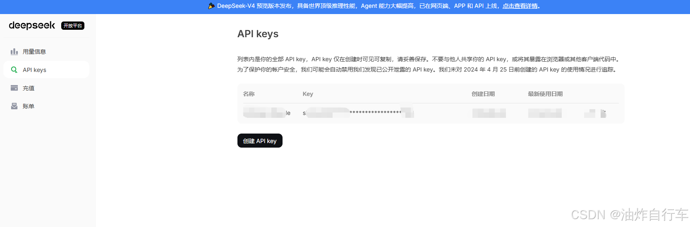Screen dimensions: 690x227
Task: Click the bar chart icon beside 用量信息
Action: pos(14,52)
